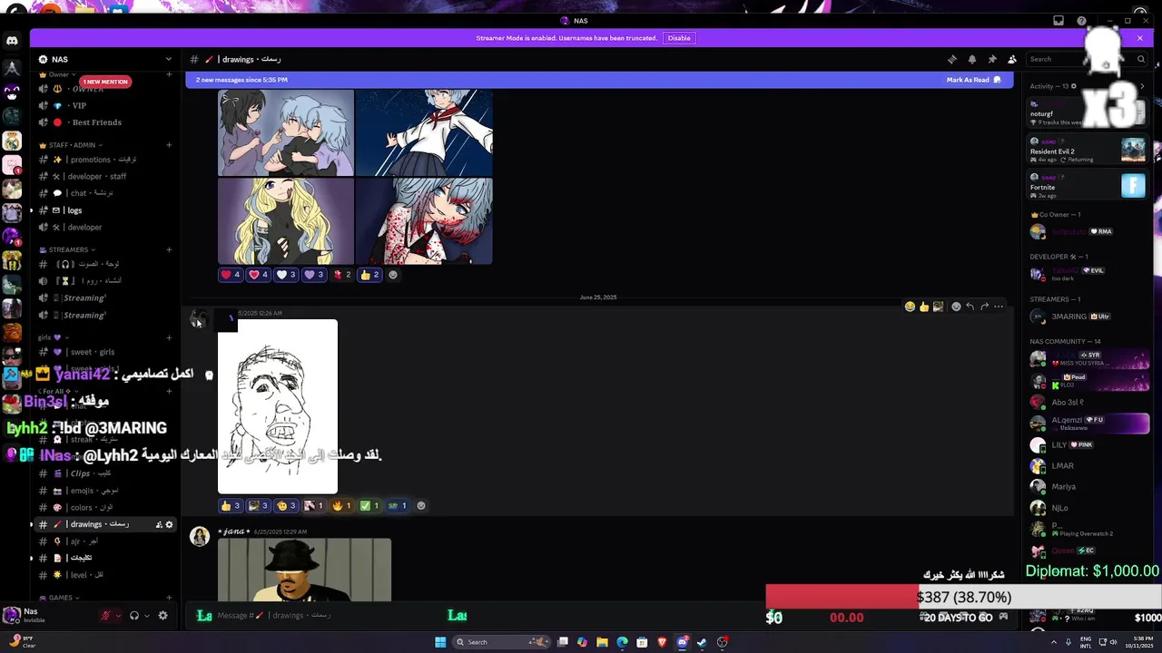This screenshot has height=653, width=1162.
Task: Click 1 NEW MENTION pill
Action: click(105, 82)
